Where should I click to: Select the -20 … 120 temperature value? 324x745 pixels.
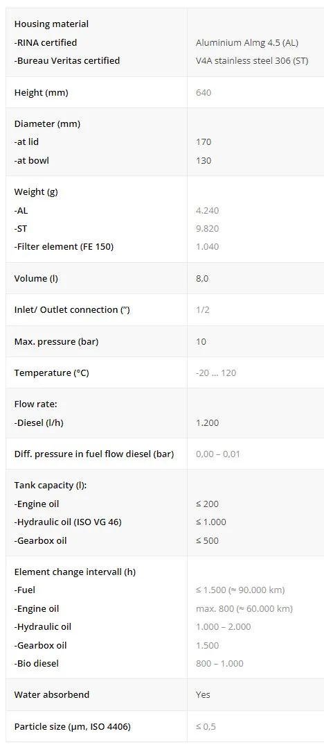(x=216, y=373)
